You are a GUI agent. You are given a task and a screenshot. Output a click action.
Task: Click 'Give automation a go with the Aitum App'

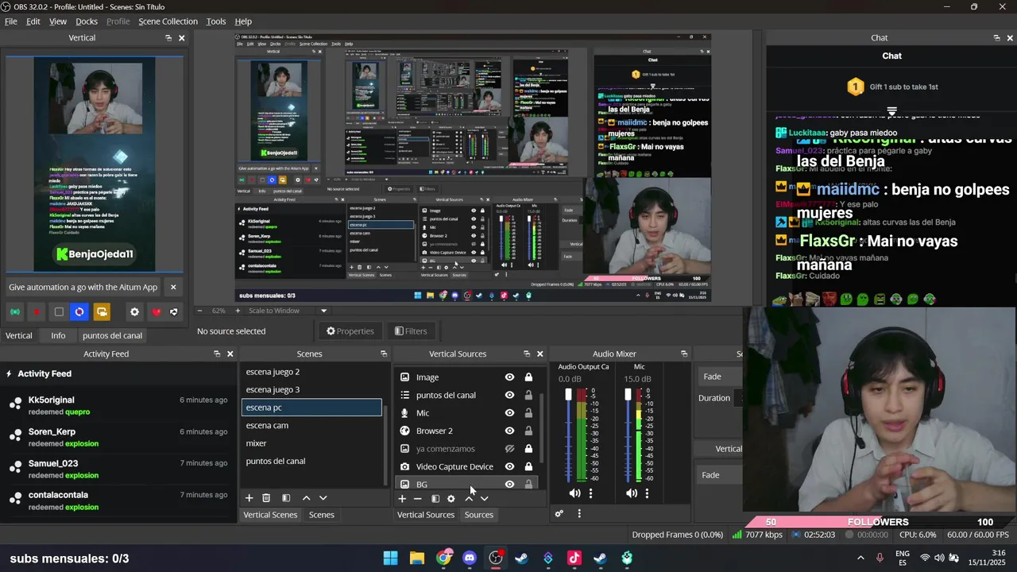point(83,287)
